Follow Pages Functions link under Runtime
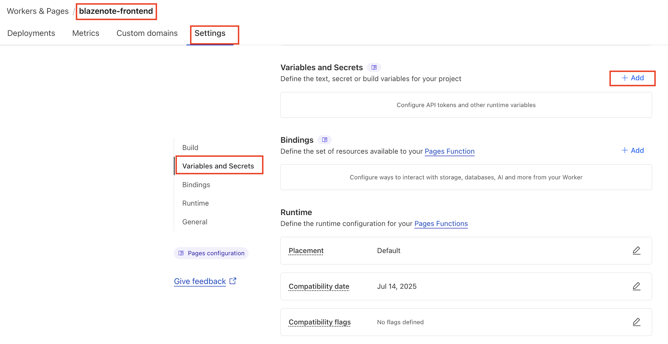668x344 pixels. click(x=441, y=224)
